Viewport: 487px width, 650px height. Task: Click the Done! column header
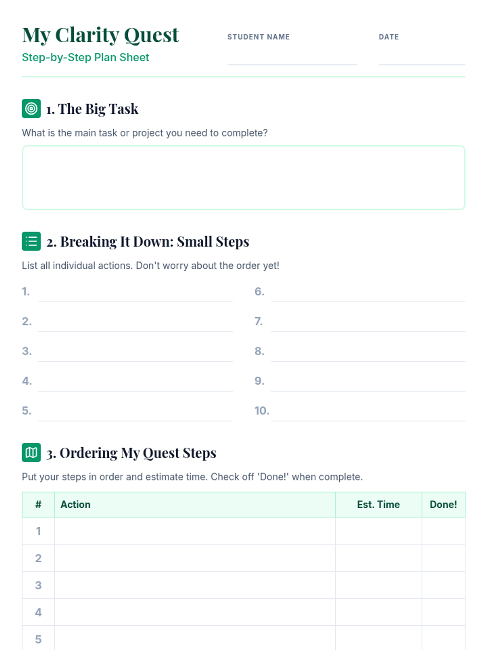(x=444, y=505)
